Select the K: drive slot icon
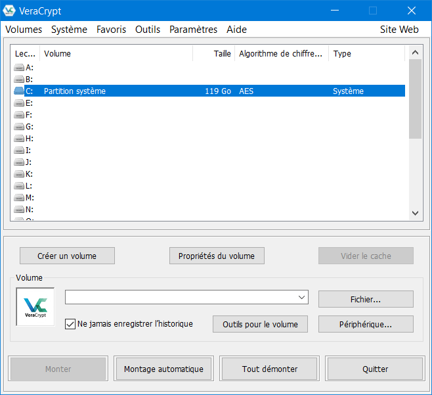Screen dimensions: 432x395 (19, 174)
